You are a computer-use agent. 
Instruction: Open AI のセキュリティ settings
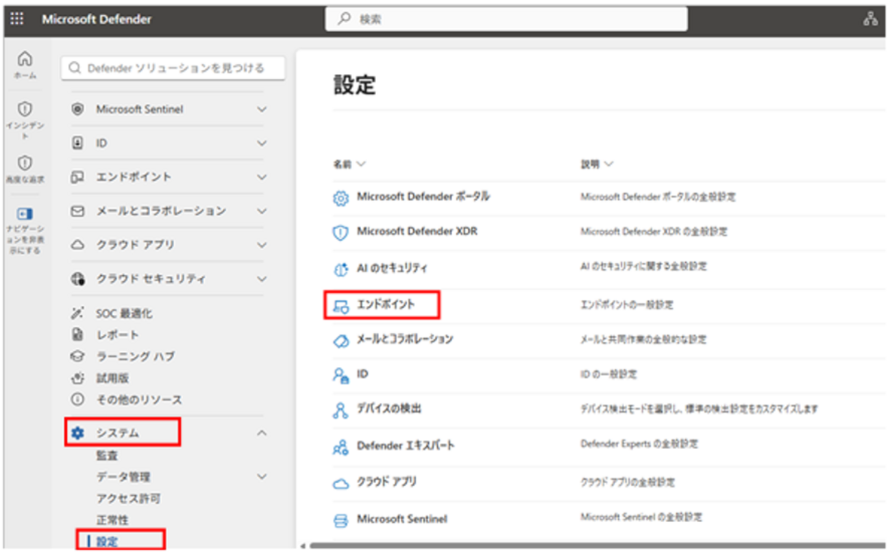pyautogui.click(x=392, y=268)
